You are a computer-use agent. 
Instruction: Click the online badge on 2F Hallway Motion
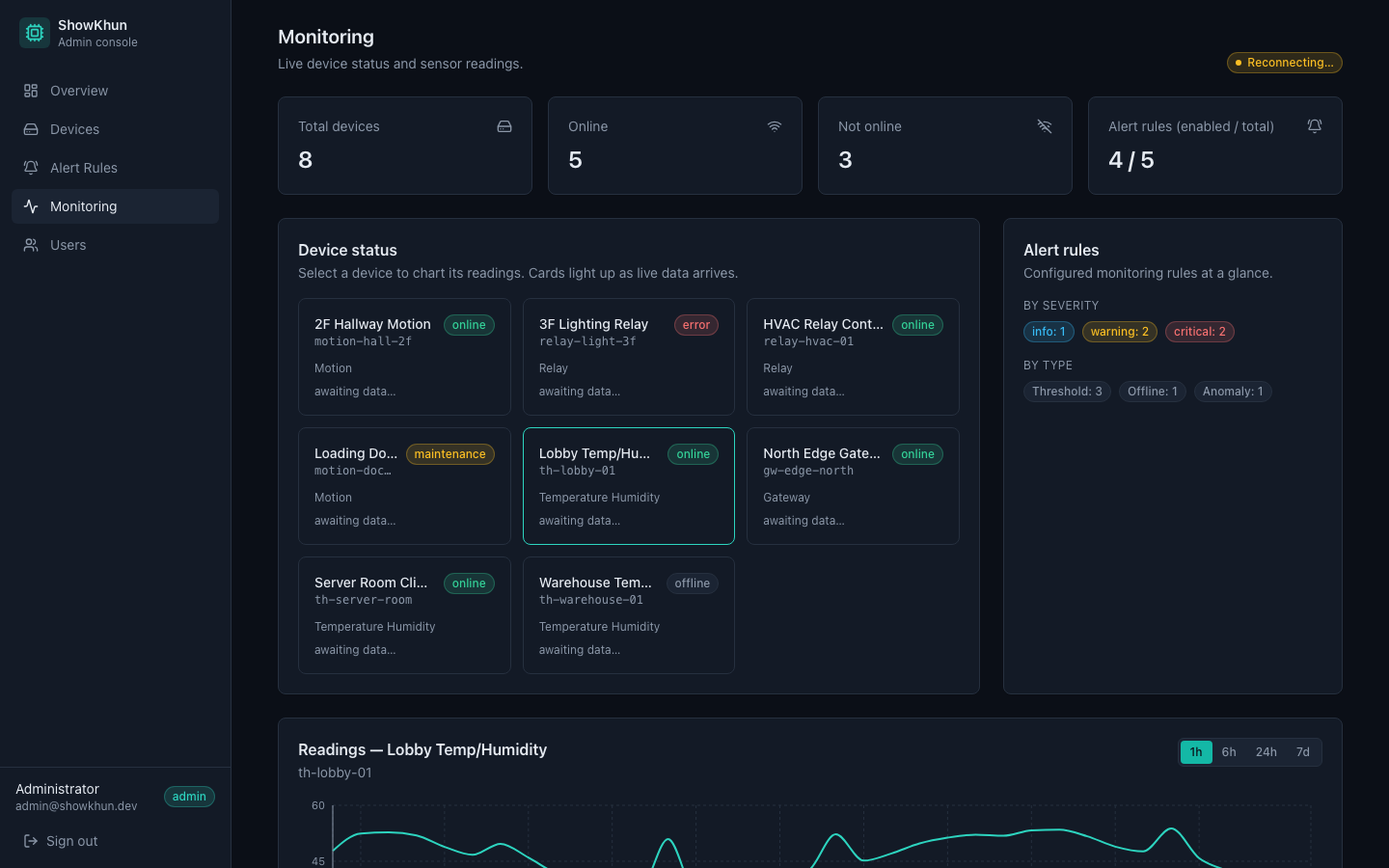click(x=469, y=325)
